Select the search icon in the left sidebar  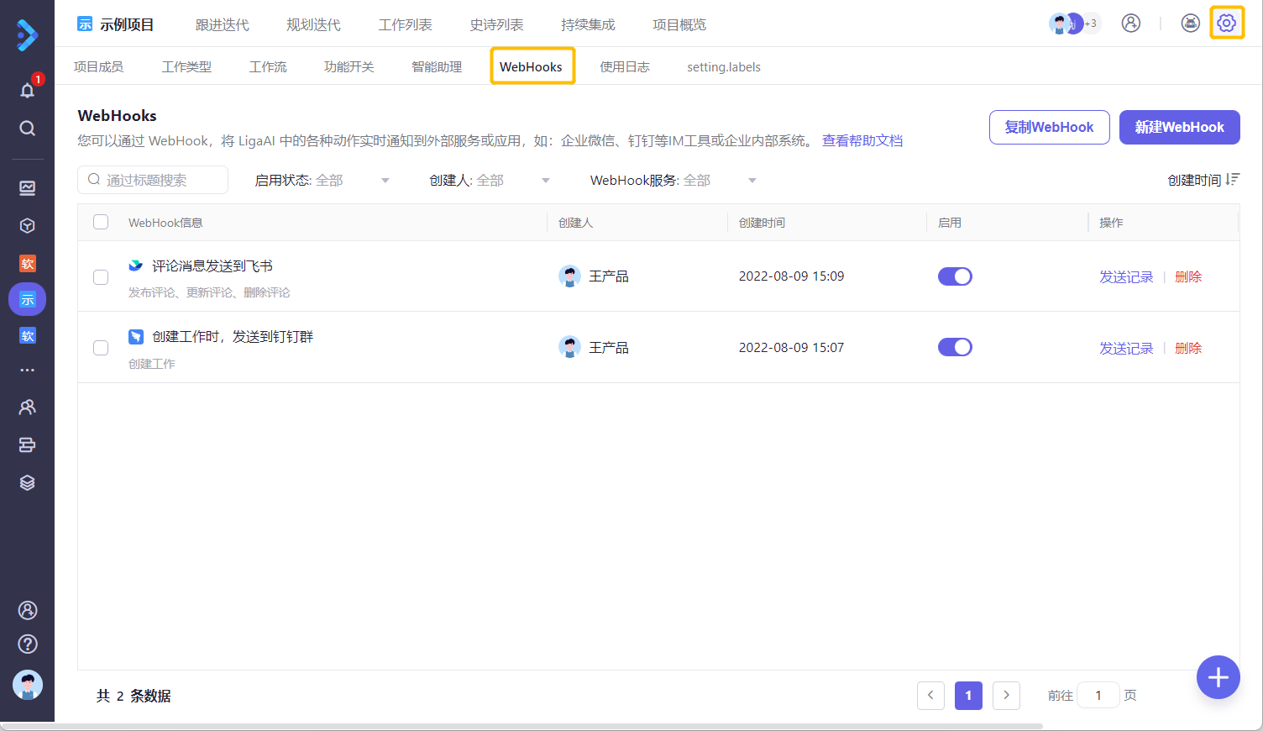27,128
